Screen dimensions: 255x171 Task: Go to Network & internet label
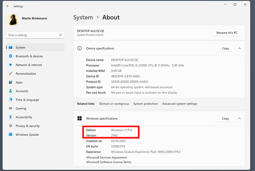pyautogui.click(x=28, y=65)
